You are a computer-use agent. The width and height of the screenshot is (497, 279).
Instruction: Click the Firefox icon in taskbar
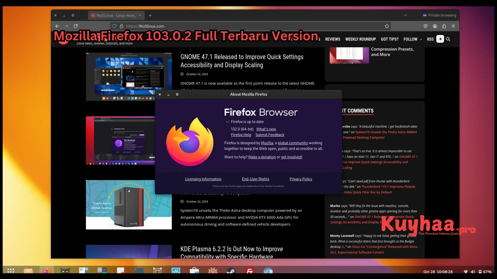click(x=47, y=270)
